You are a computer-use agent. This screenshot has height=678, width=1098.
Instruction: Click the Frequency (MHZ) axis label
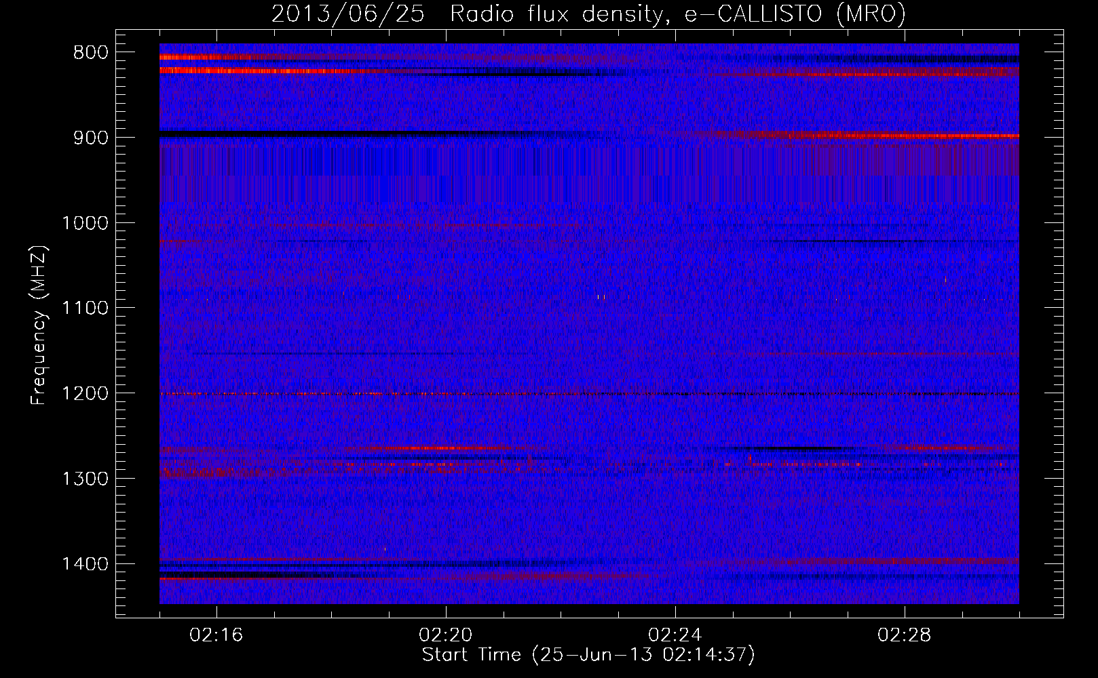click(39, 325)
